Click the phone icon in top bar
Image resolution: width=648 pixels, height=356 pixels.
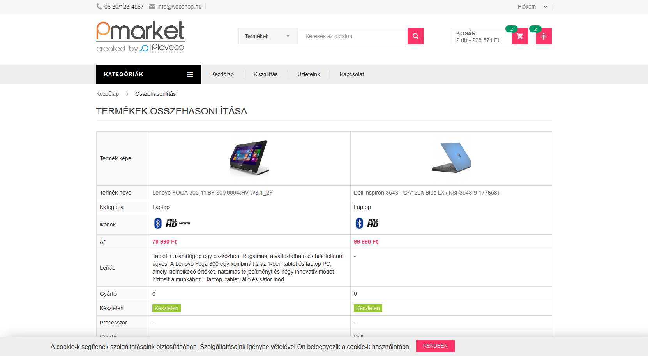(x=99, y=7)
